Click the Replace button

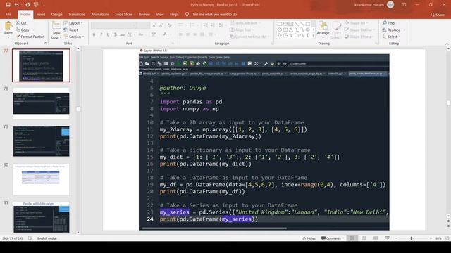click(392, 30)
